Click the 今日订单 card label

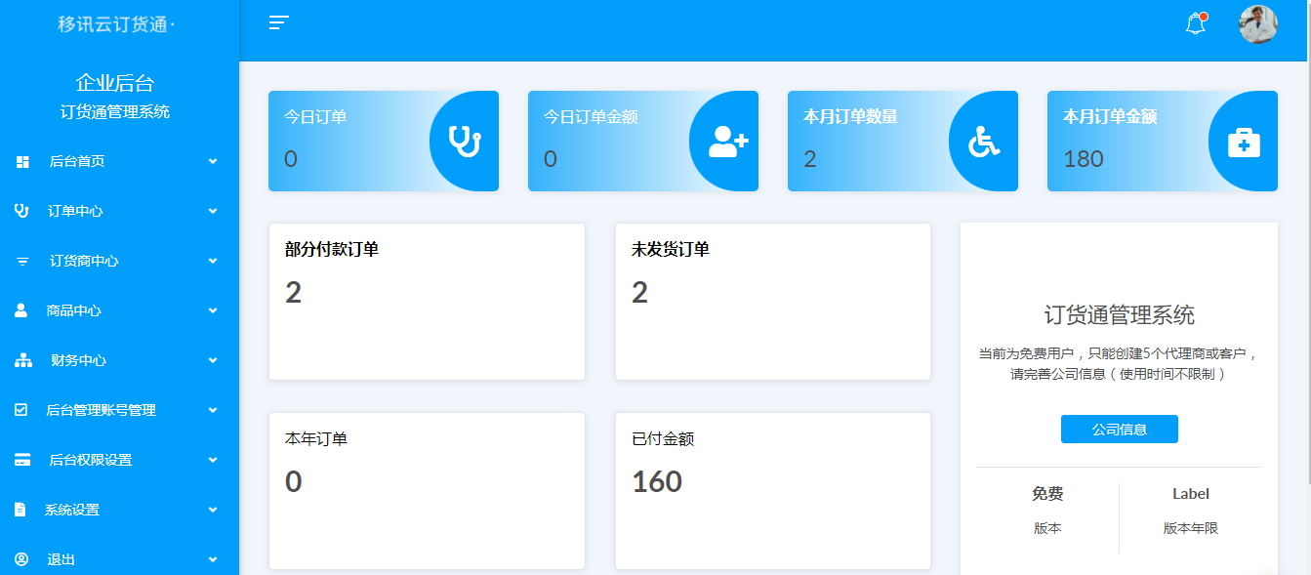coord(315,117)
